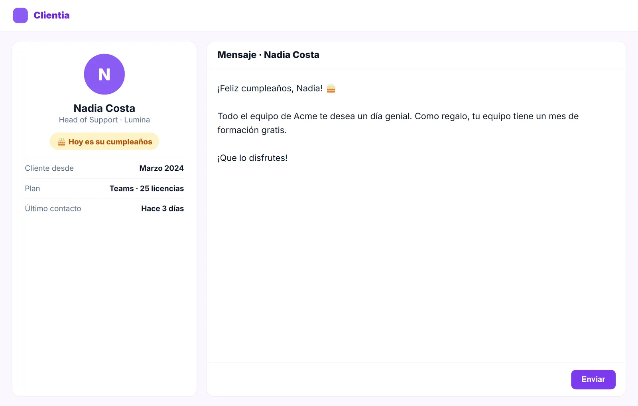Viewport: 638px width, 406px height.
Task: Click the Todo el equipo de Acme paragraph
Action: [398, 123]
